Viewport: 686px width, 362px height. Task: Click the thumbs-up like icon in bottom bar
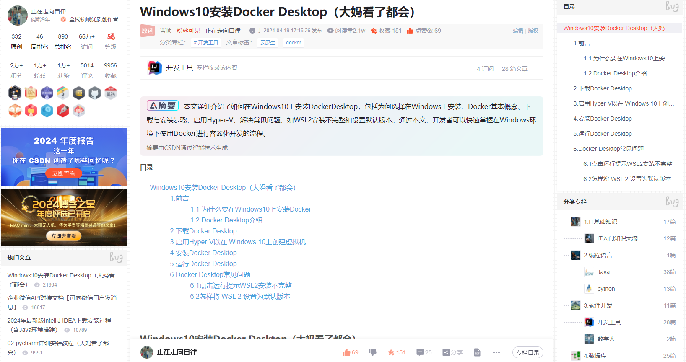point(346,352)
